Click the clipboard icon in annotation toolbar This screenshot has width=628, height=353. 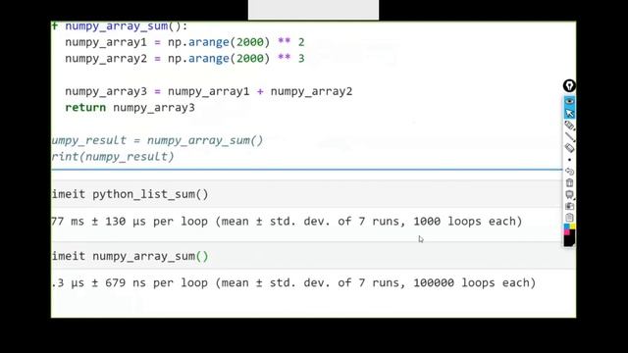pos(569,218)
